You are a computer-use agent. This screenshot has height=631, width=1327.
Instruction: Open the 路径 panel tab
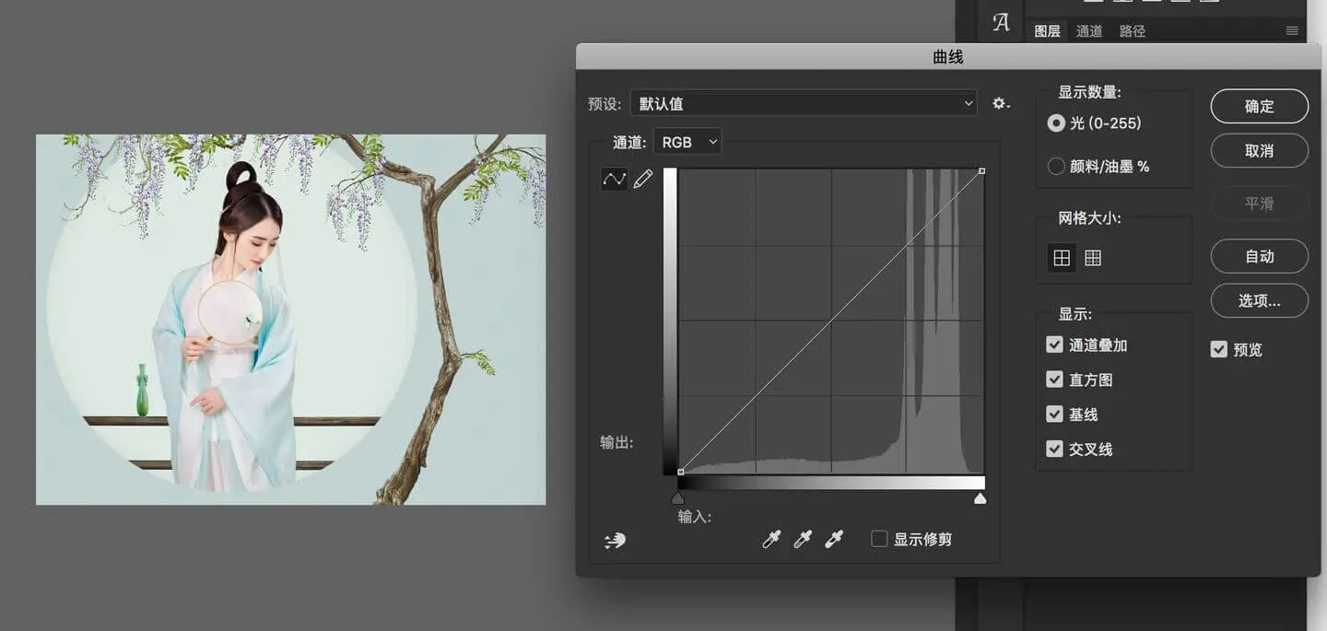click(x=1132, y=31)
